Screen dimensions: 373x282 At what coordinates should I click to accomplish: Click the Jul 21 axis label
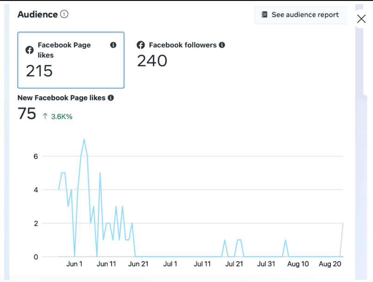coord(234,264)
